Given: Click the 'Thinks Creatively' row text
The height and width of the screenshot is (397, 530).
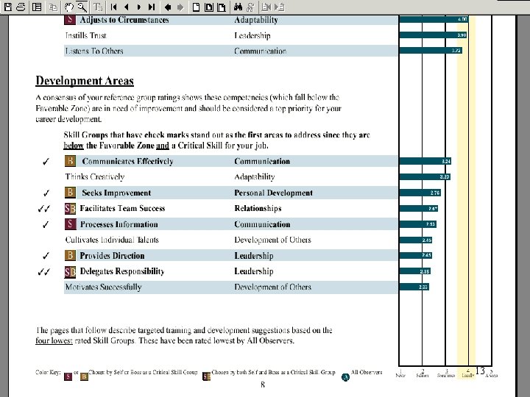Looking at the screenshot, I should [x=95, y=177].
